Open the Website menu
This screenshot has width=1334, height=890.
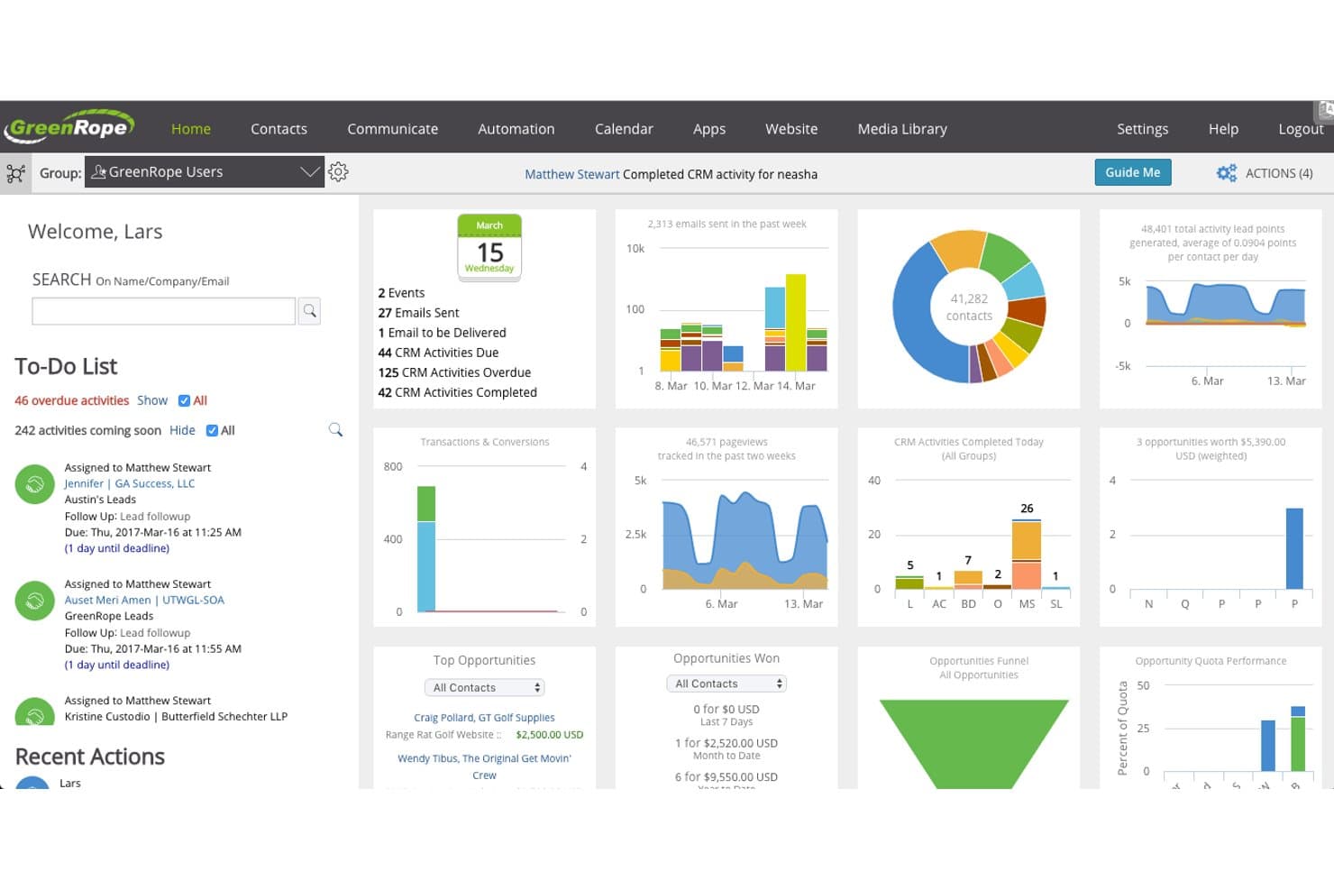tap(791, 129)
